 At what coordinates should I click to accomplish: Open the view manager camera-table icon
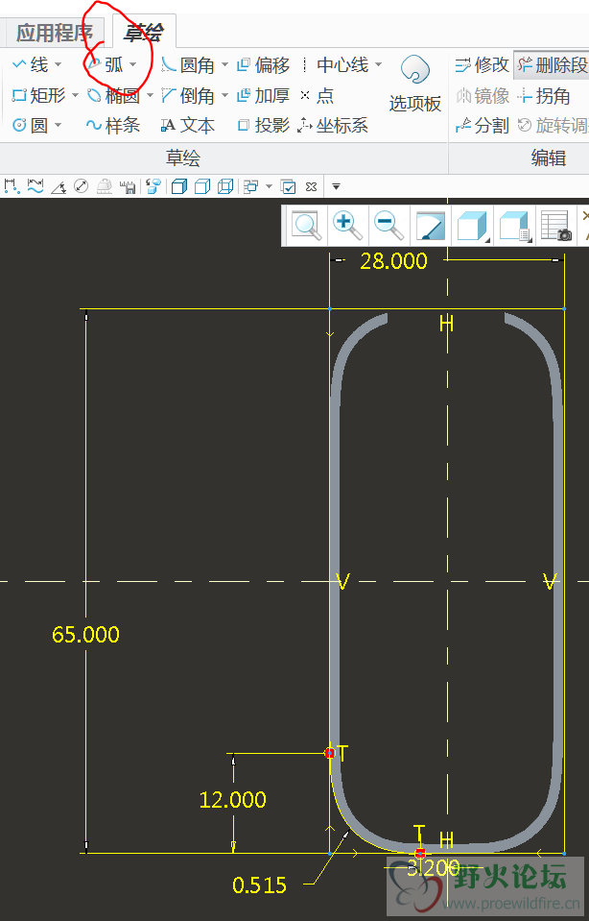pos(556,226)
